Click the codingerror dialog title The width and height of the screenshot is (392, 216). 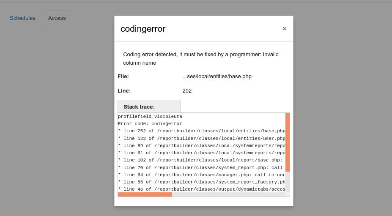click(143, 29)
